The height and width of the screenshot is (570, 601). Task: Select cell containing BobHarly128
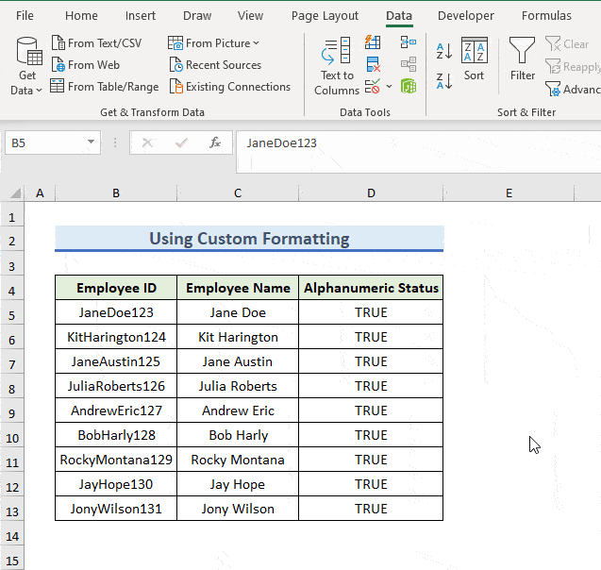pos(116,435)
